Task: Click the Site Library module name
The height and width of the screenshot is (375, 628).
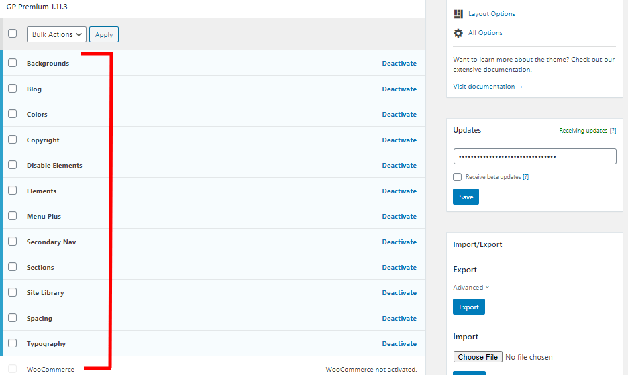Action: click(45, 293)
